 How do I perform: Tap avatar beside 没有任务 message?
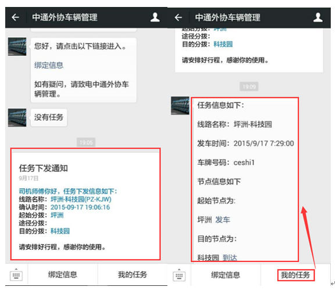17,117
